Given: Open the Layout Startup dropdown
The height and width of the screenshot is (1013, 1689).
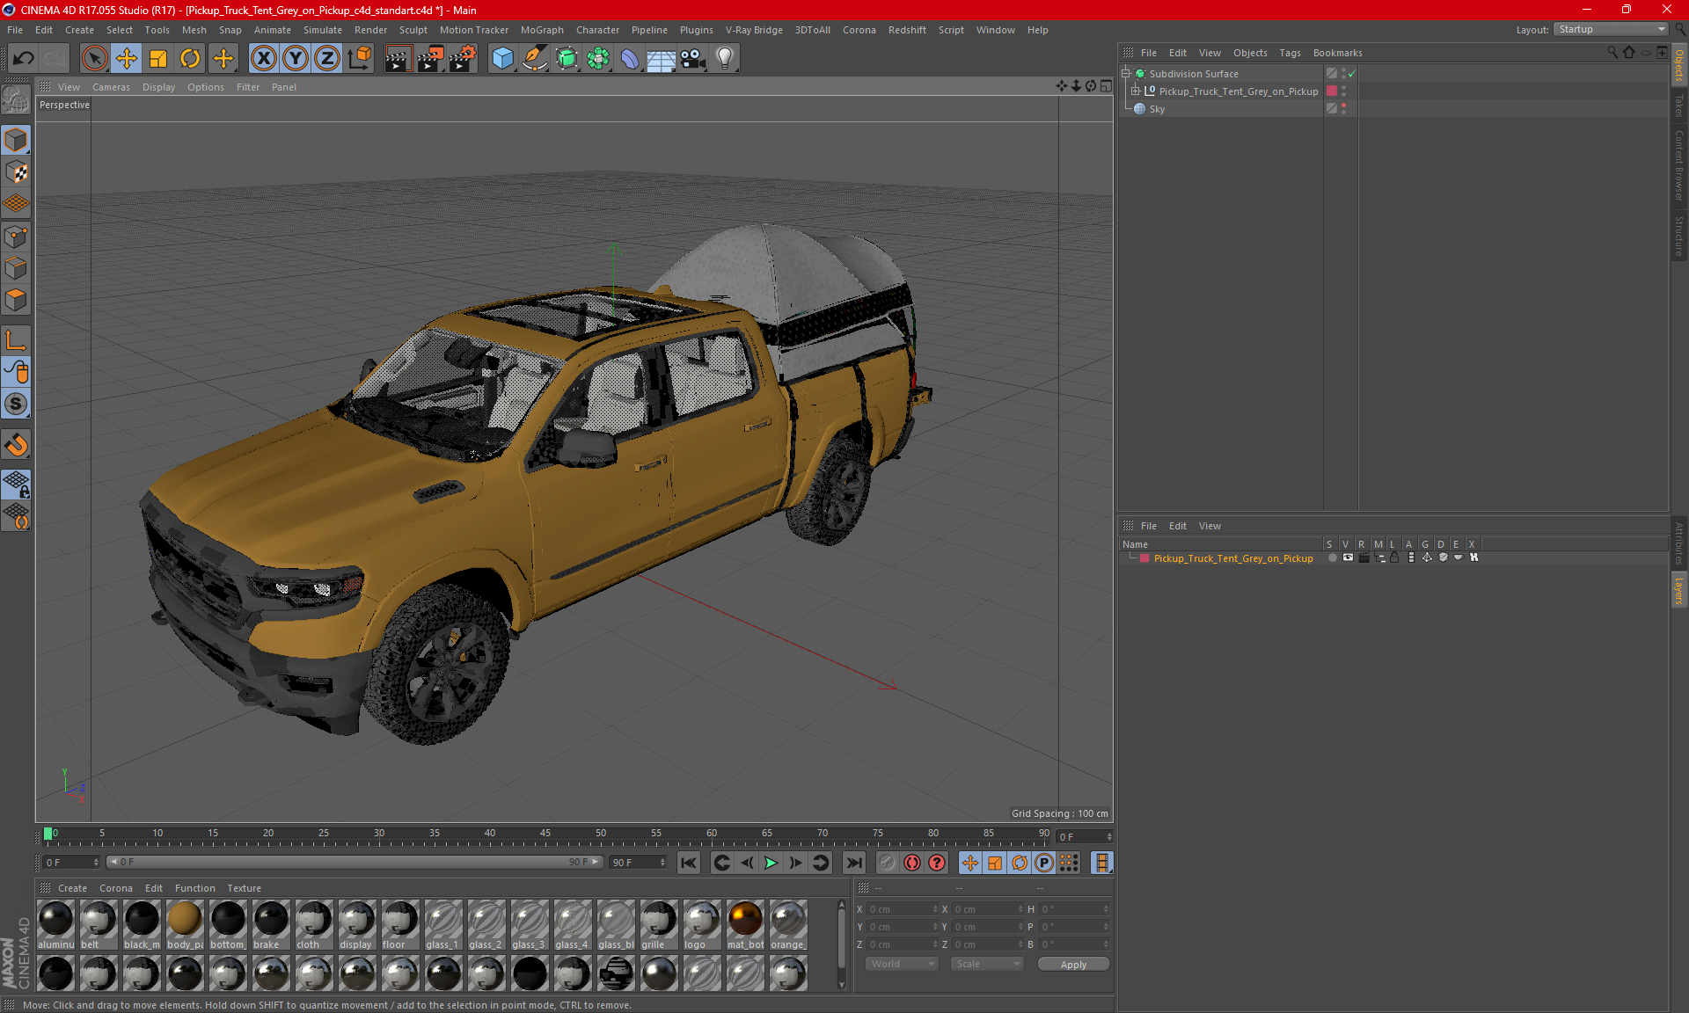Looking at the screenshot, I should (1611, 29).
